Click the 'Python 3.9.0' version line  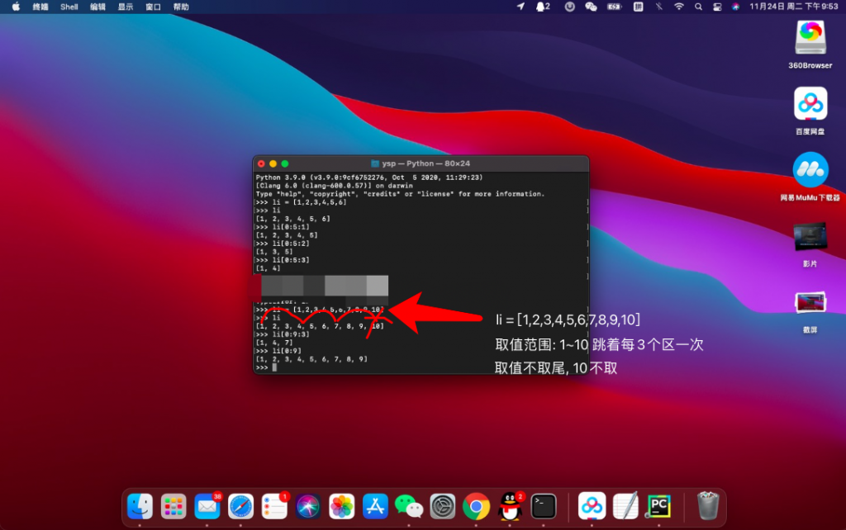tap(369, 177)
